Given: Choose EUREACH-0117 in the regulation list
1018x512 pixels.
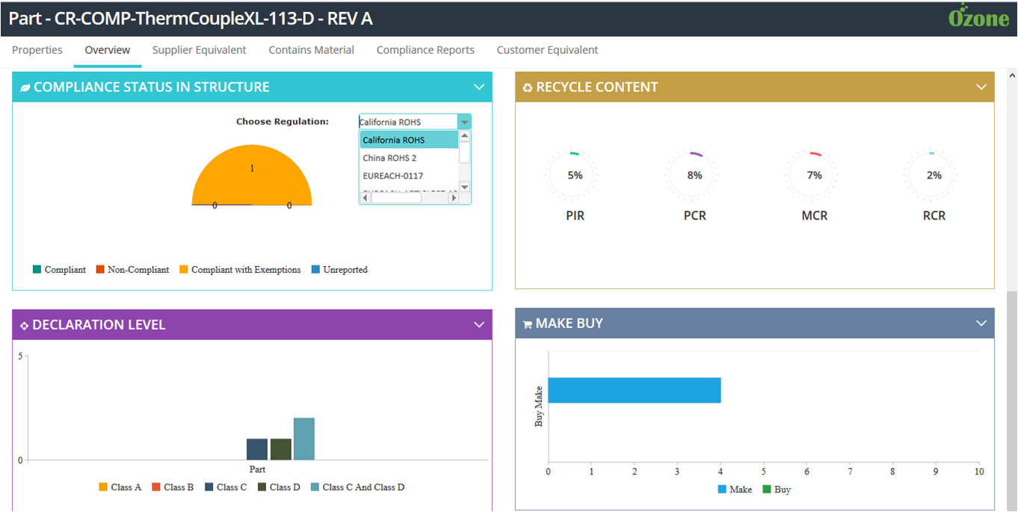Looking at the screenshot, I should click(x=392, y=176).
